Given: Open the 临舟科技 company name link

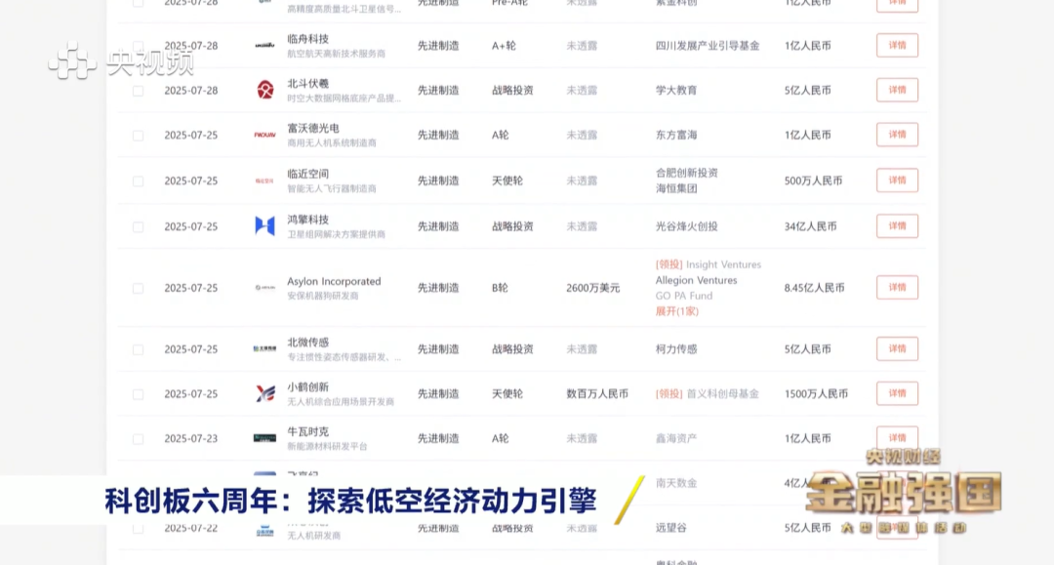Looking at the screenshot, I should pyautogui.click(x=307, y=39).
